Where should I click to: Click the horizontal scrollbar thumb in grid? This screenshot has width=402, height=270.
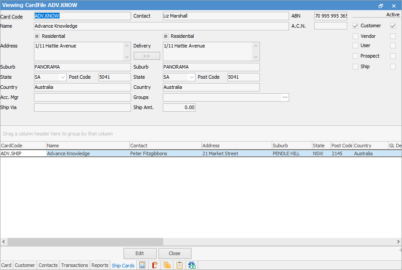click(85, 242)
